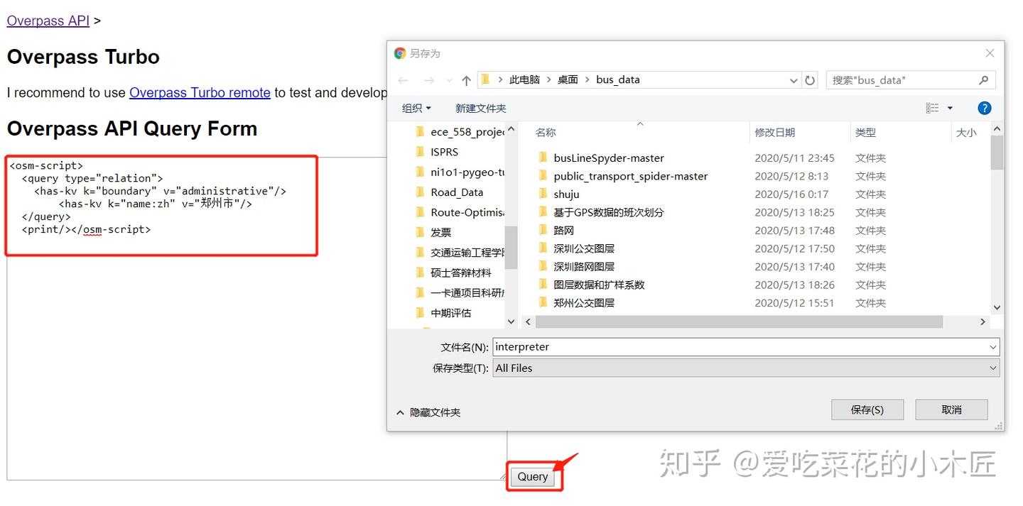Click the refresh icon beside the address bar
The image size is (1023, 506).
coord(810,79)
